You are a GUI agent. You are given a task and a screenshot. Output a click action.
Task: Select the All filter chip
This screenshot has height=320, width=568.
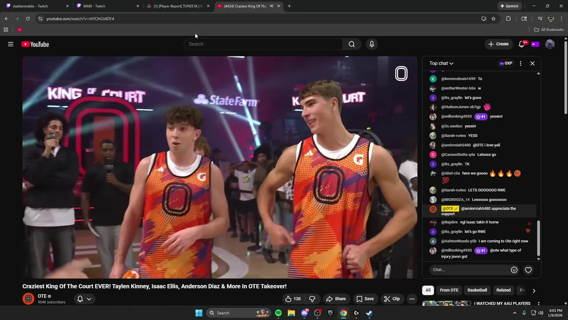(428, 290)
